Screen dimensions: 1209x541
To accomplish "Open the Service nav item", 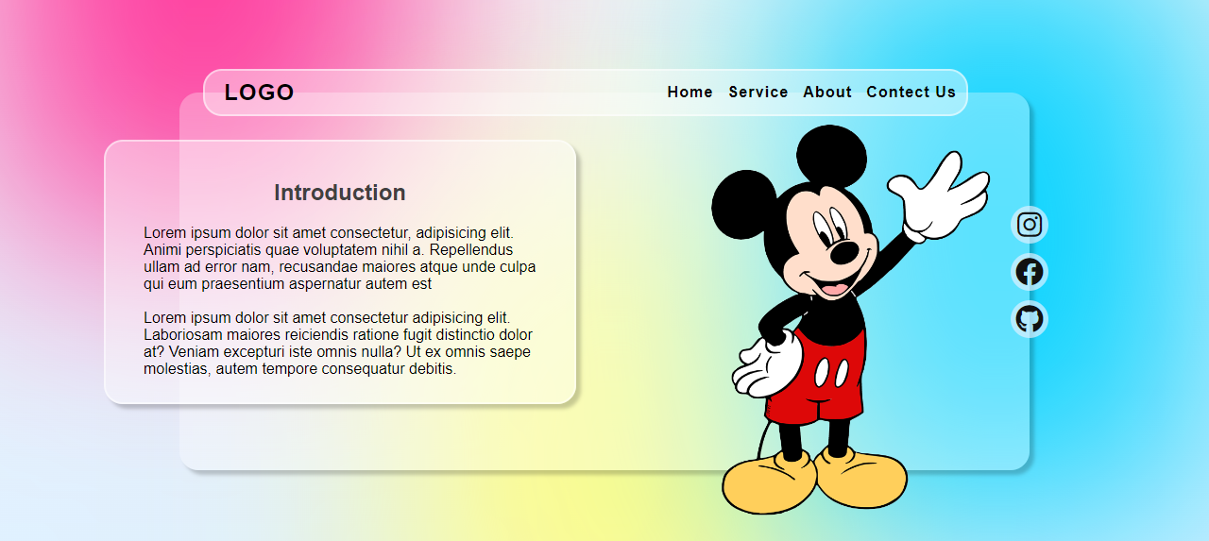I will 758,92.
